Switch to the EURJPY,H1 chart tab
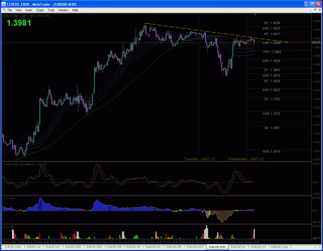This screenshot has width=323, height=251. (53, 247)
